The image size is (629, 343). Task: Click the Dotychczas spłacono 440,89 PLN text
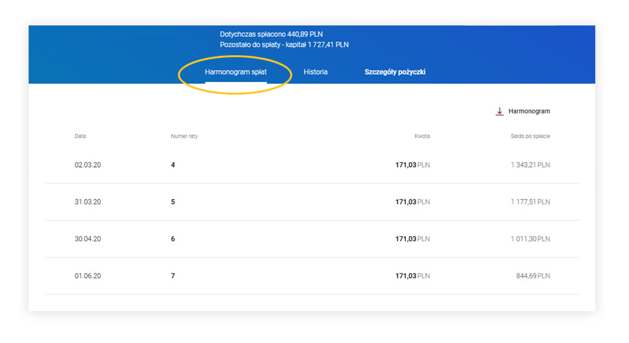[271, 34]
